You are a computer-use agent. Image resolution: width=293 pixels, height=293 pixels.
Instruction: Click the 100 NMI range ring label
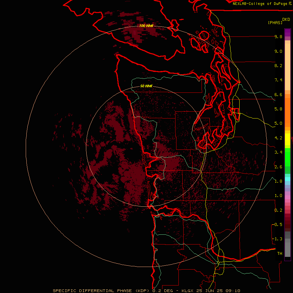click(x=146, y=26)
